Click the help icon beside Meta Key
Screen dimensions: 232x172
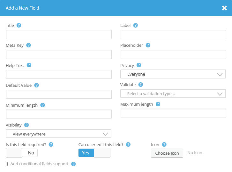[x=28, y=45]
